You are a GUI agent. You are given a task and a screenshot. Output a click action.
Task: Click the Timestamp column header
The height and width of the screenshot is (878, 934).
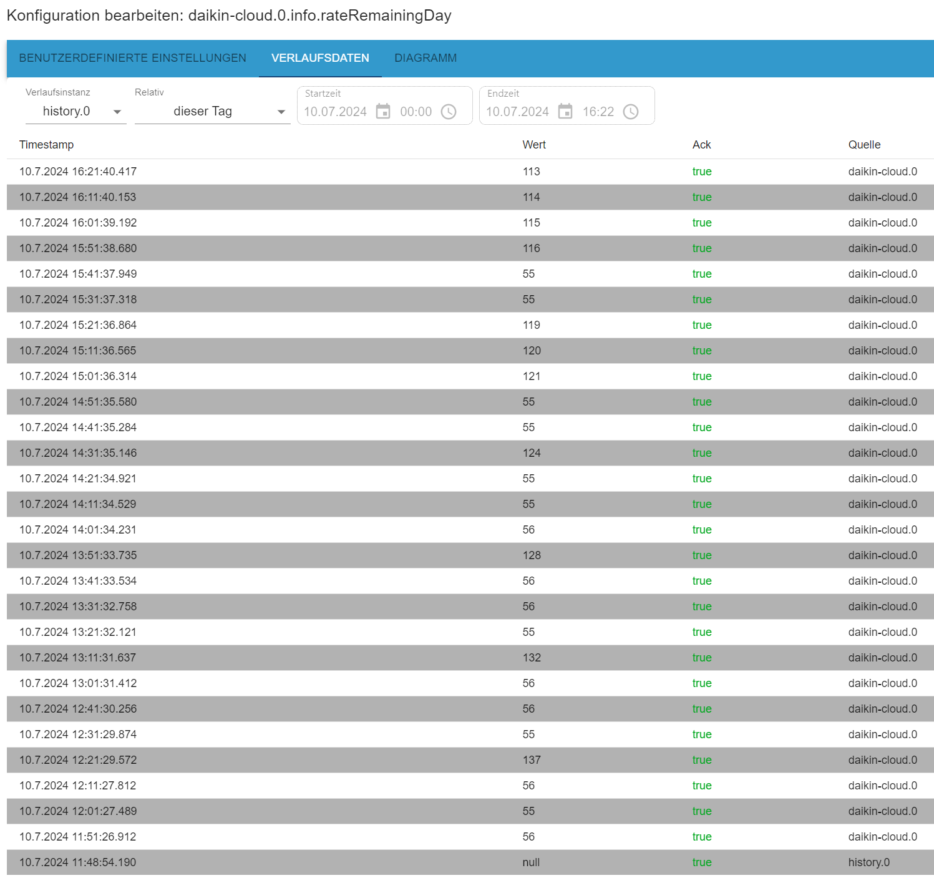(x=47, y=145)
